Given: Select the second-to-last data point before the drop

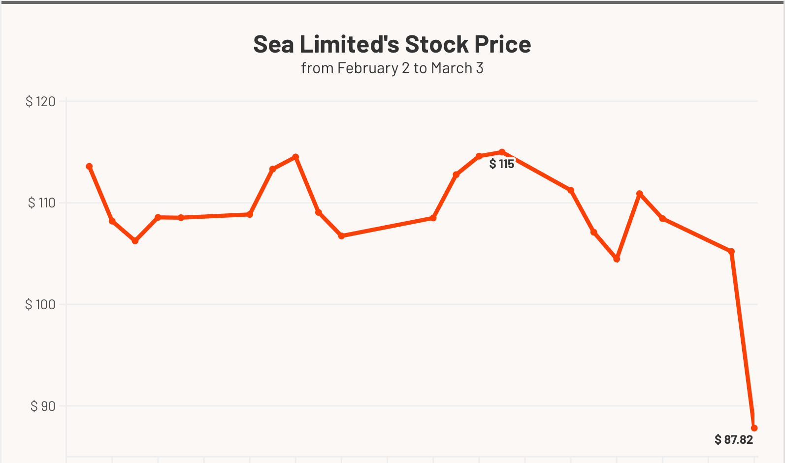Looking at the screenshot, I should click(x=731, y=252).
